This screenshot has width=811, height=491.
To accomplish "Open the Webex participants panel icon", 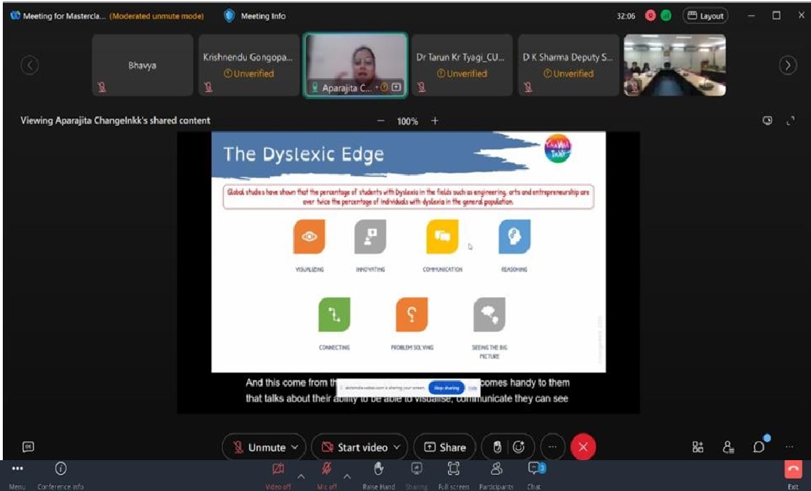I will (729, 447).
